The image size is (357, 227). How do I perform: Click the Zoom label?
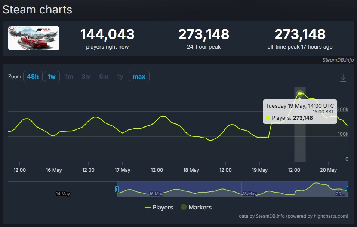[x=15, y=77]
